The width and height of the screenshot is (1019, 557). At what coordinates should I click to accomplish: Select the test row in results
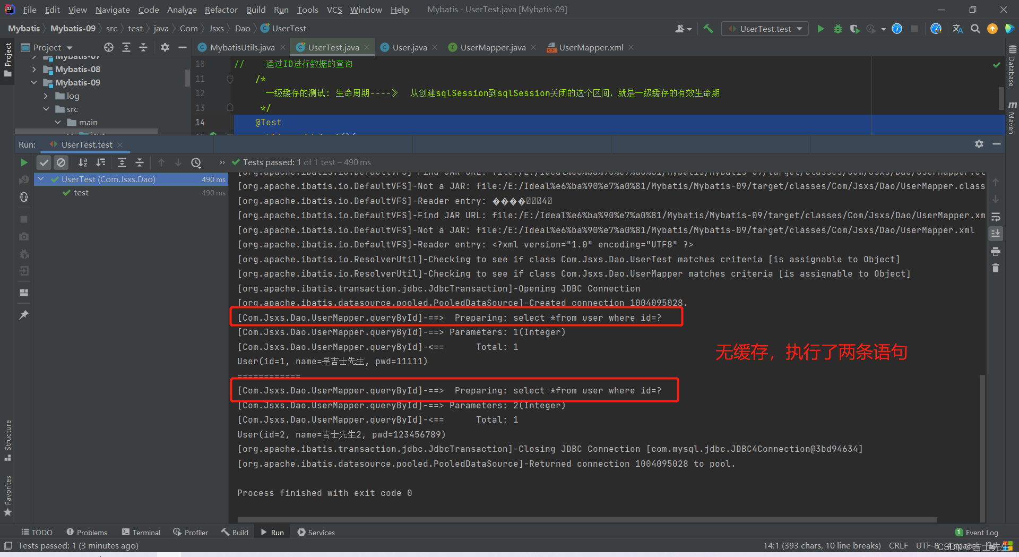coord(131,193)
